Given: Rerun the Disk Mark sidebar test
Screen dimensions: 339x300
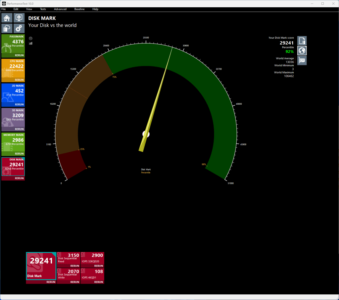Looking at the screenshot, I should click(19, 178).
